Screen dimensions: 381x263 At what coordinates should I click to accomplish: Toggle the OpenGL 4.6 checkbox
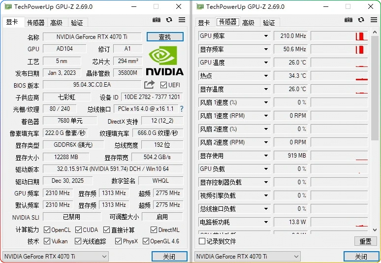click(146, 241)
